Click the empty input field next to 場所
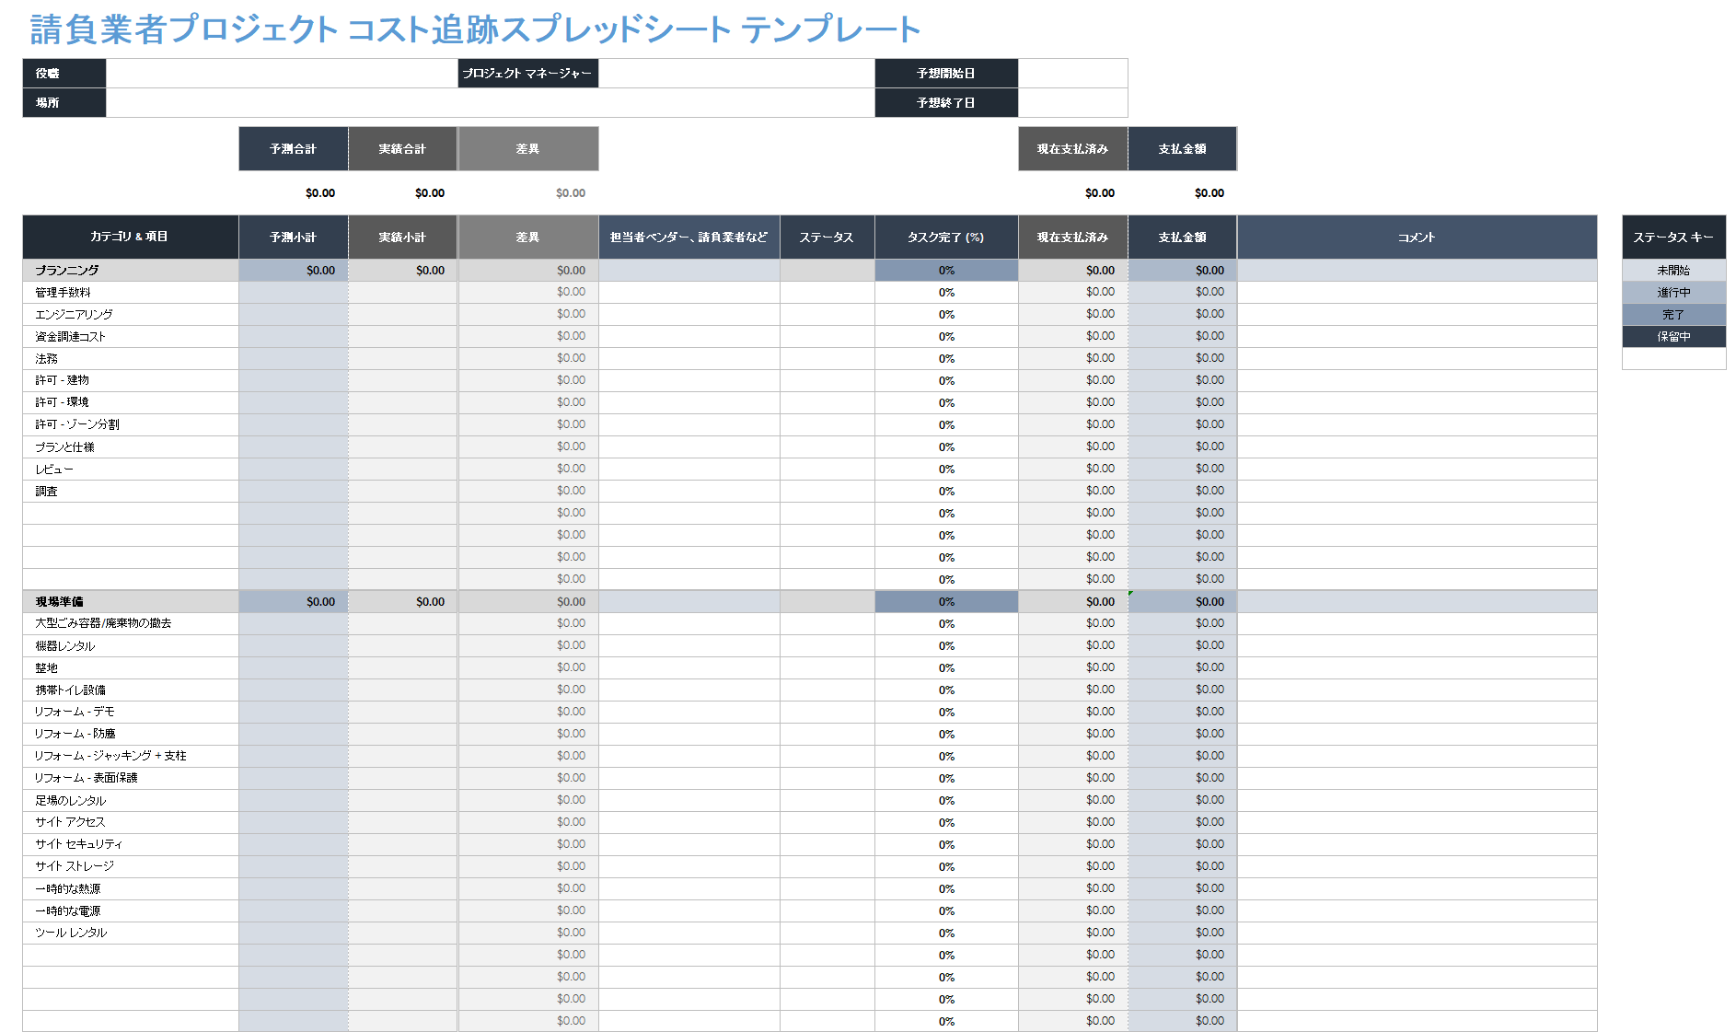Viewport: 1736px width, 1032px height. [490, 103]
